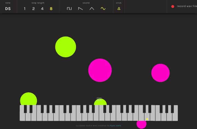Open the kyle stetz creator link

[115, 126]
